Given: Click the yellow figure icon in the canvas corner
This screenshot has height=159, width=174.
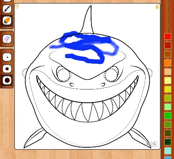Looking at the screenshot, I should pyautogui.click(x=157, y=7).
